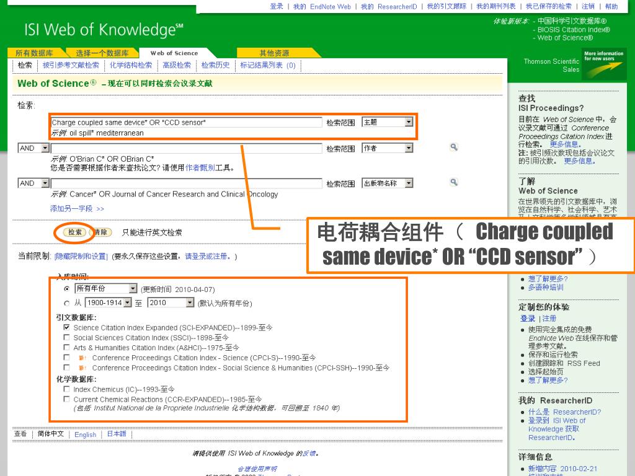Check Arts & Humanities Citation Index
Image resolution: width=635 pixels, height=476 pixels.
[x=66, y=347]
